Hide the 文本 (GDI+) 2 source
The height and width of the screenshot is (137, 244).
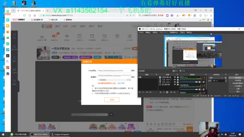pyautogui.click(x=175, y=79)
